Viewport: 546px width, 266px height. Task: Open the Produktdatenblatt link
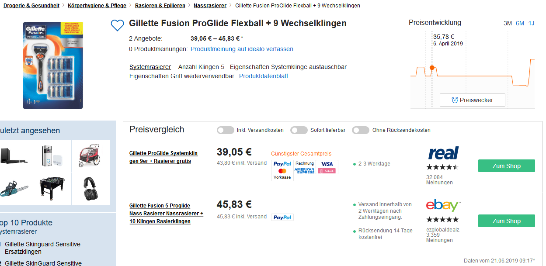(263, 76)
